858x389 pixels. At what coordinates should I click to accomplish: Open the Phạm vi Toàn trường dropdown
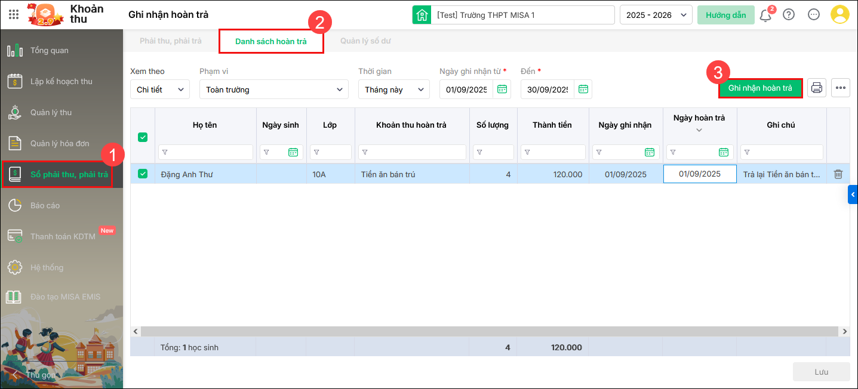[x=274, y=89]
